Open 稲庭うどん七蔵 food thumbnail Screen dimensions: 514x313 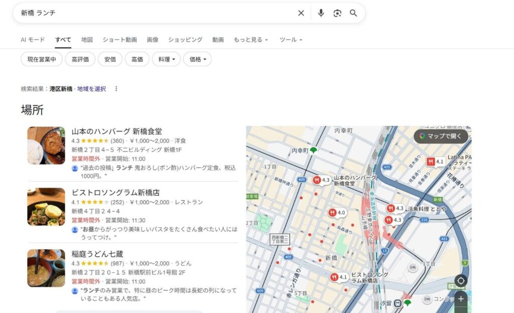(46, 268)
